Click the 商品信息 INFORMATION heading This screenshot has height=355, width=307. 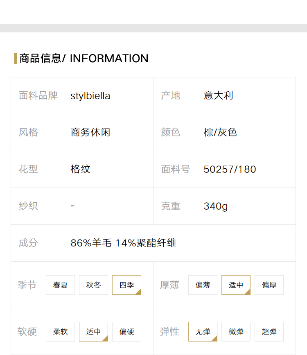[84, 59]
